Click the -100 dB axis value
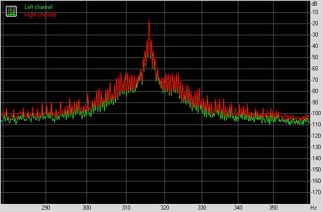Screen dimensions: 323x212 tap(316, 113)
